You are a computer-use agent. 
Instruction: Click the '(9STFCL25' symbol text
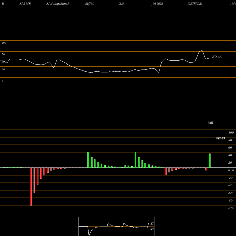[x=195, y=4]
